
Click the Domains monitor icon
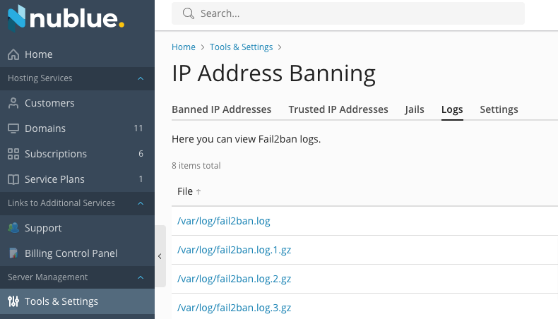point(13,128)
